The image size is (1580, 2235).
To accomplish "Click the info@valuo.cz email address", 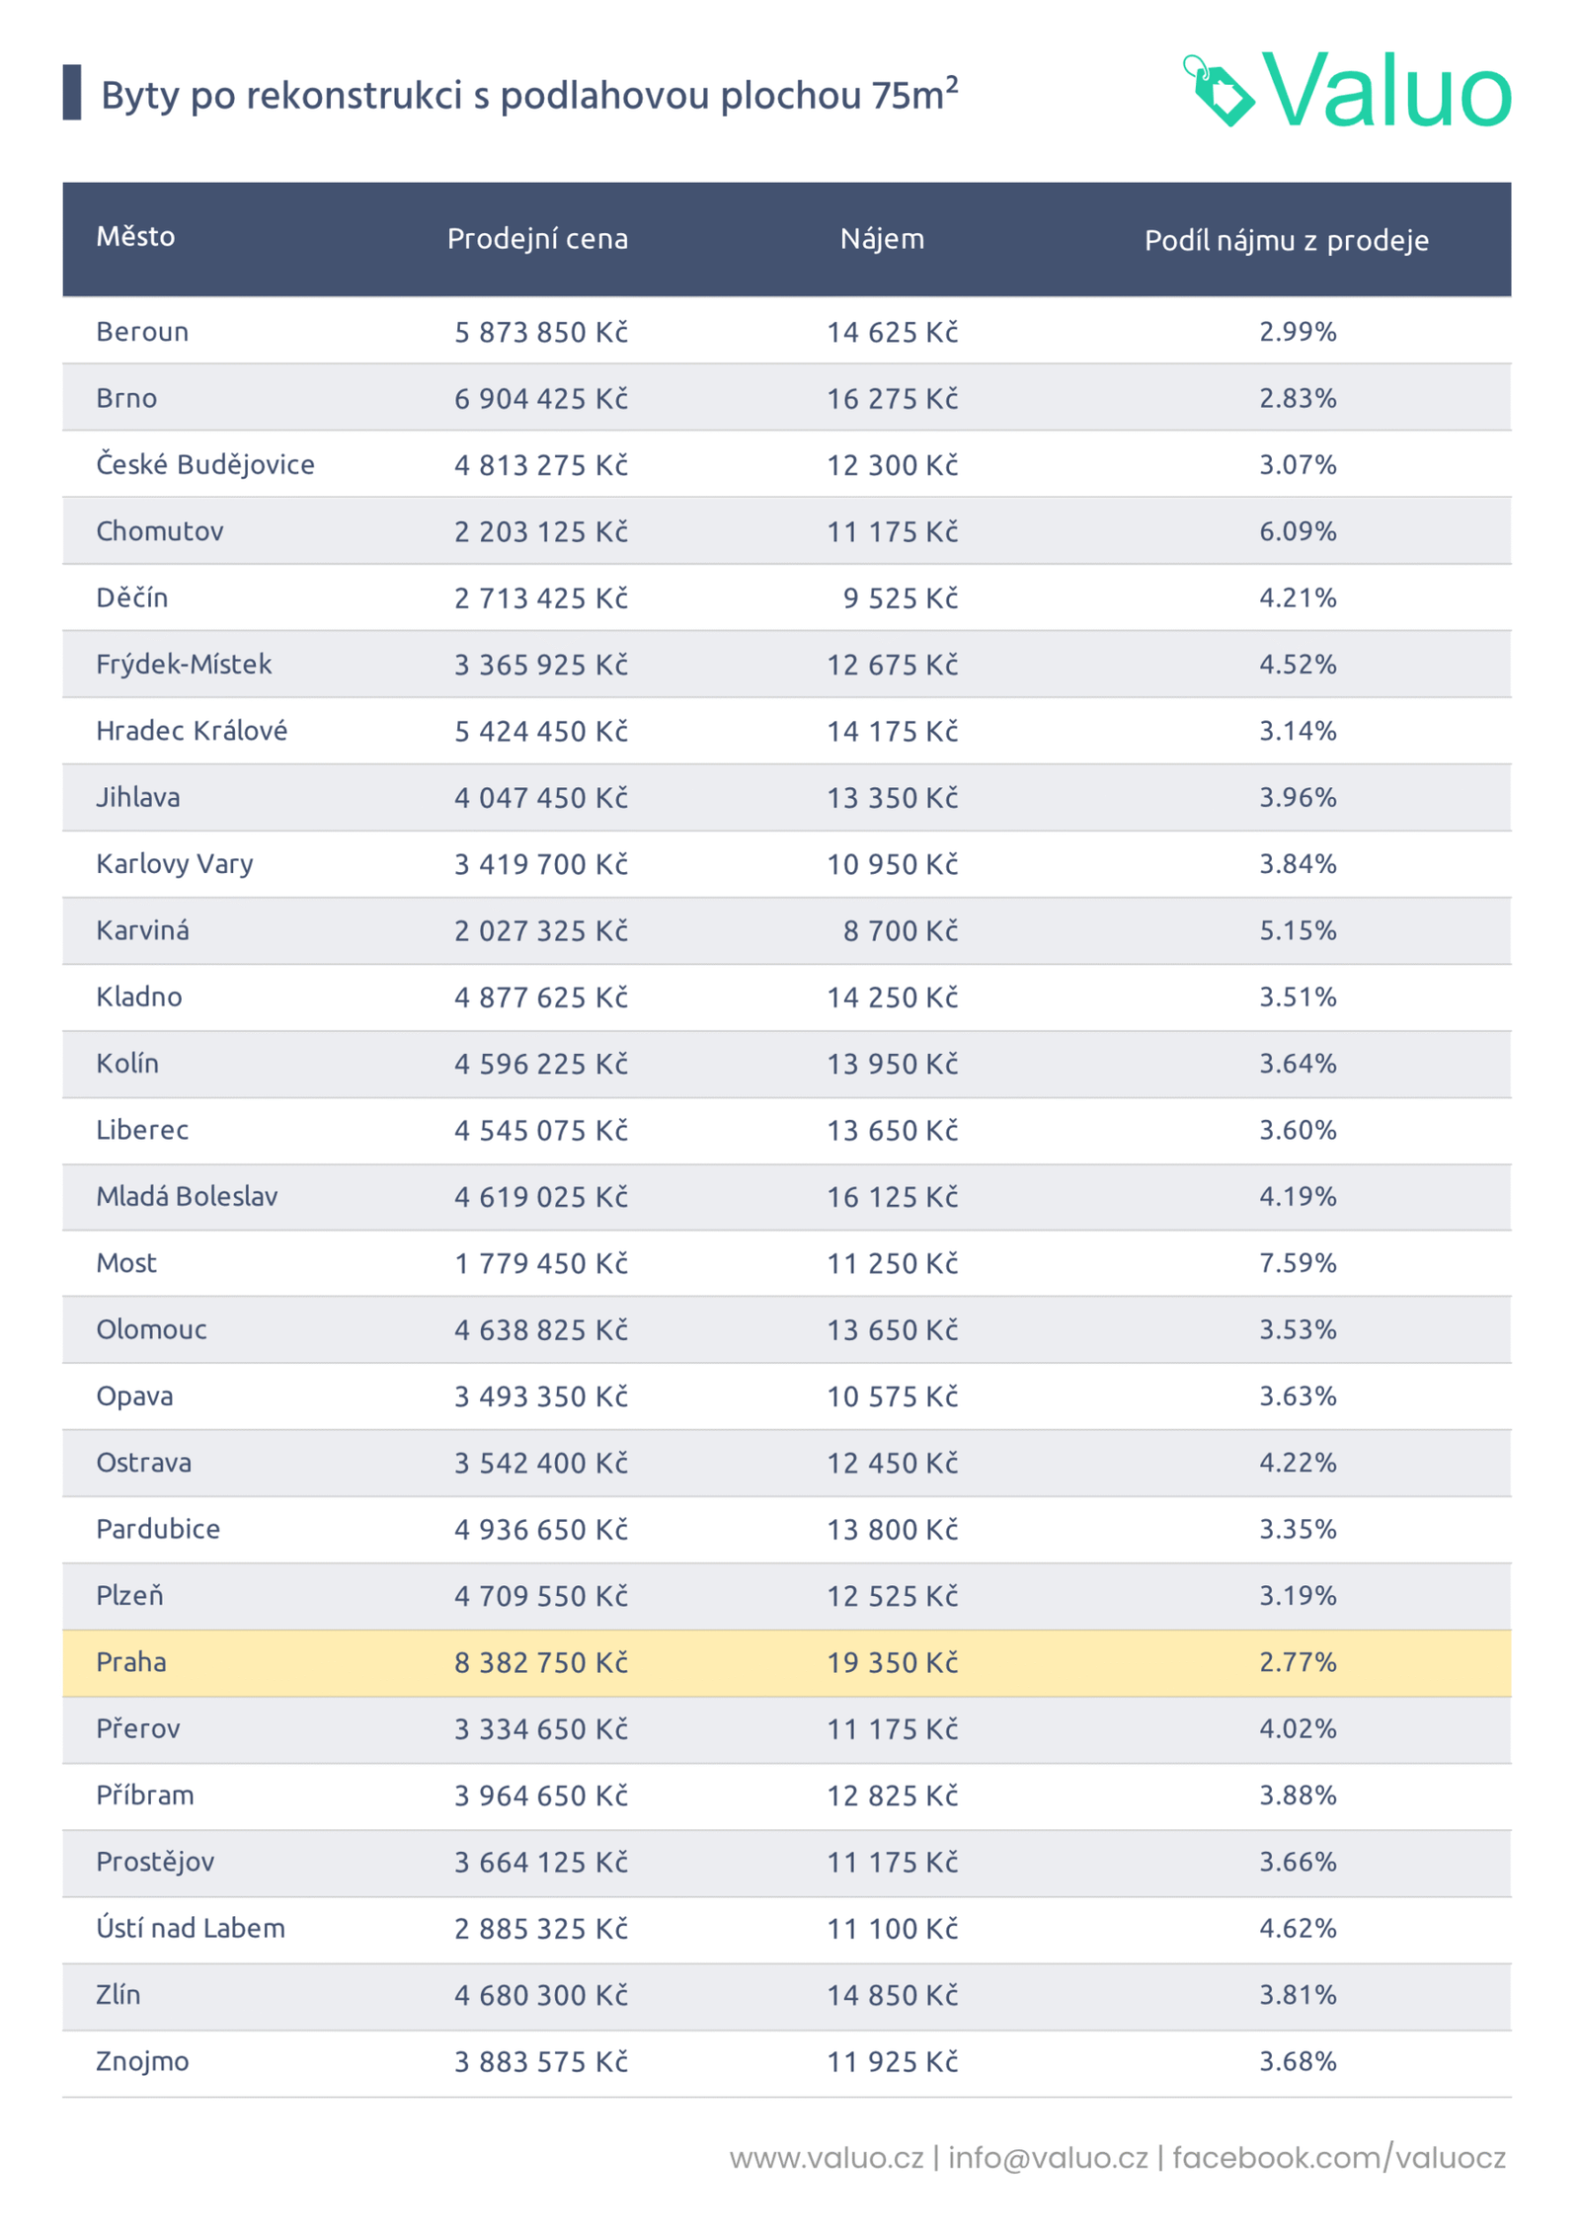I will [x=1048, y=2157].
